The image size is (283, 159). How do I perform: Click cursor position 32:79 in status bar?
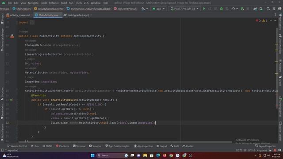(239, 150)
